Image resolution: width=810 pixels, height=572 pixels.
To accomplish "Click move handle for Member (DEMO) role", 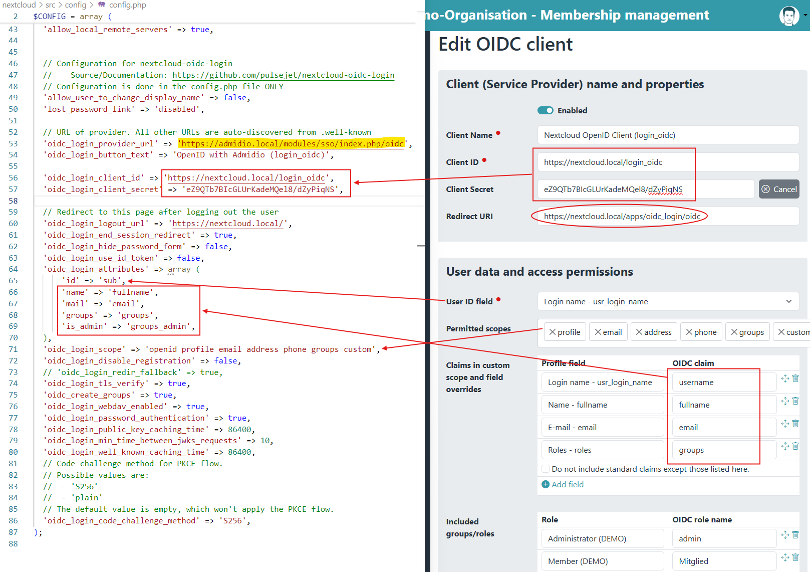I will (x=785, y=557).
